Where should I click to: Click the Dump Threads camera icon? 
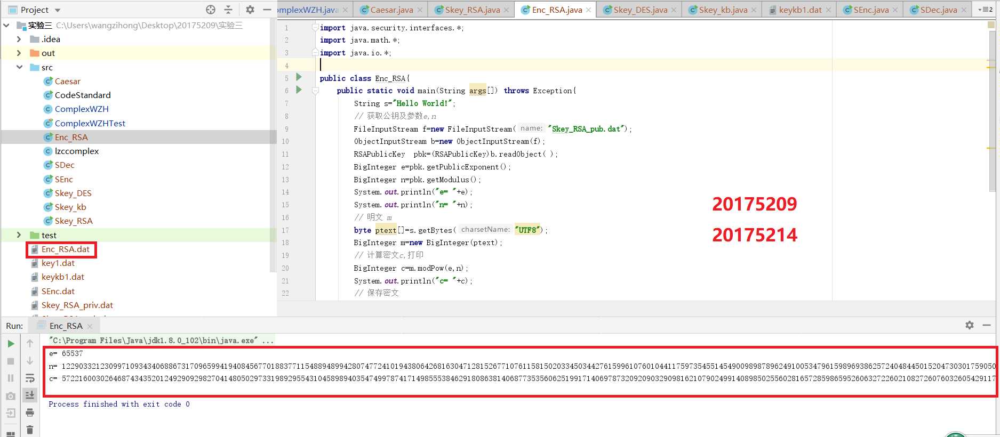(x=11, y=396)
